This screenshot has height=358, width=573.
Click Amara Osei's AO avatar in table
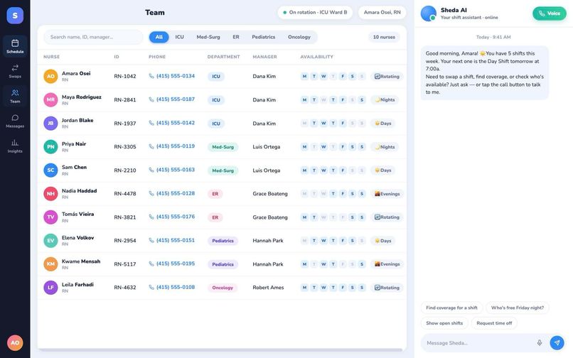(x=50, y=76)
